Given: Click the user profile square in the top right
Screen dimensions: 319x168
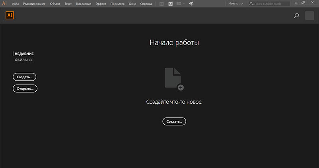Looking at the screenshot, I should (x=309, y=16).
